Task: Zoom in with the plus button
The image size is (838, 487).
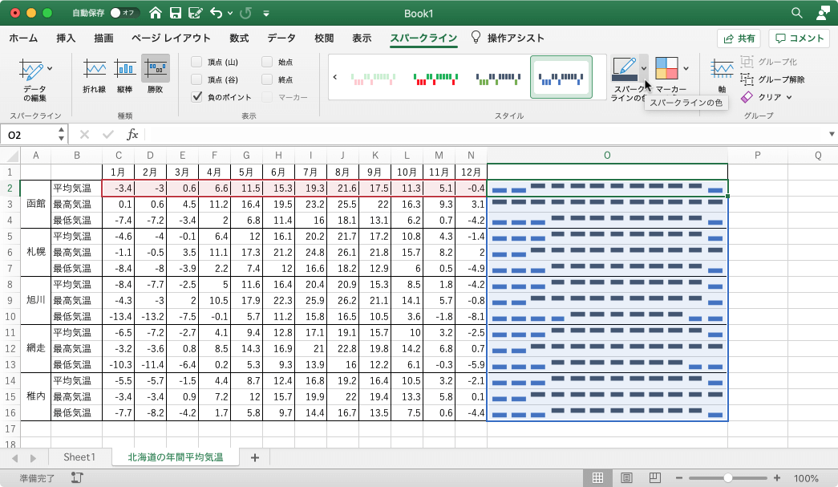Action: (776, 478)
